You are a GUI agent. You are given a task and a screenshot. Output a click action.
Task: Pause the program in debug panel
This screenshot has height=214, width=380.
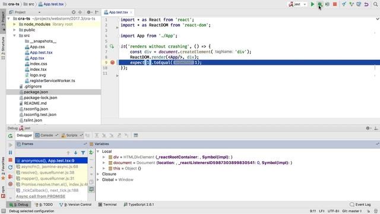click(x=11, y=152)
